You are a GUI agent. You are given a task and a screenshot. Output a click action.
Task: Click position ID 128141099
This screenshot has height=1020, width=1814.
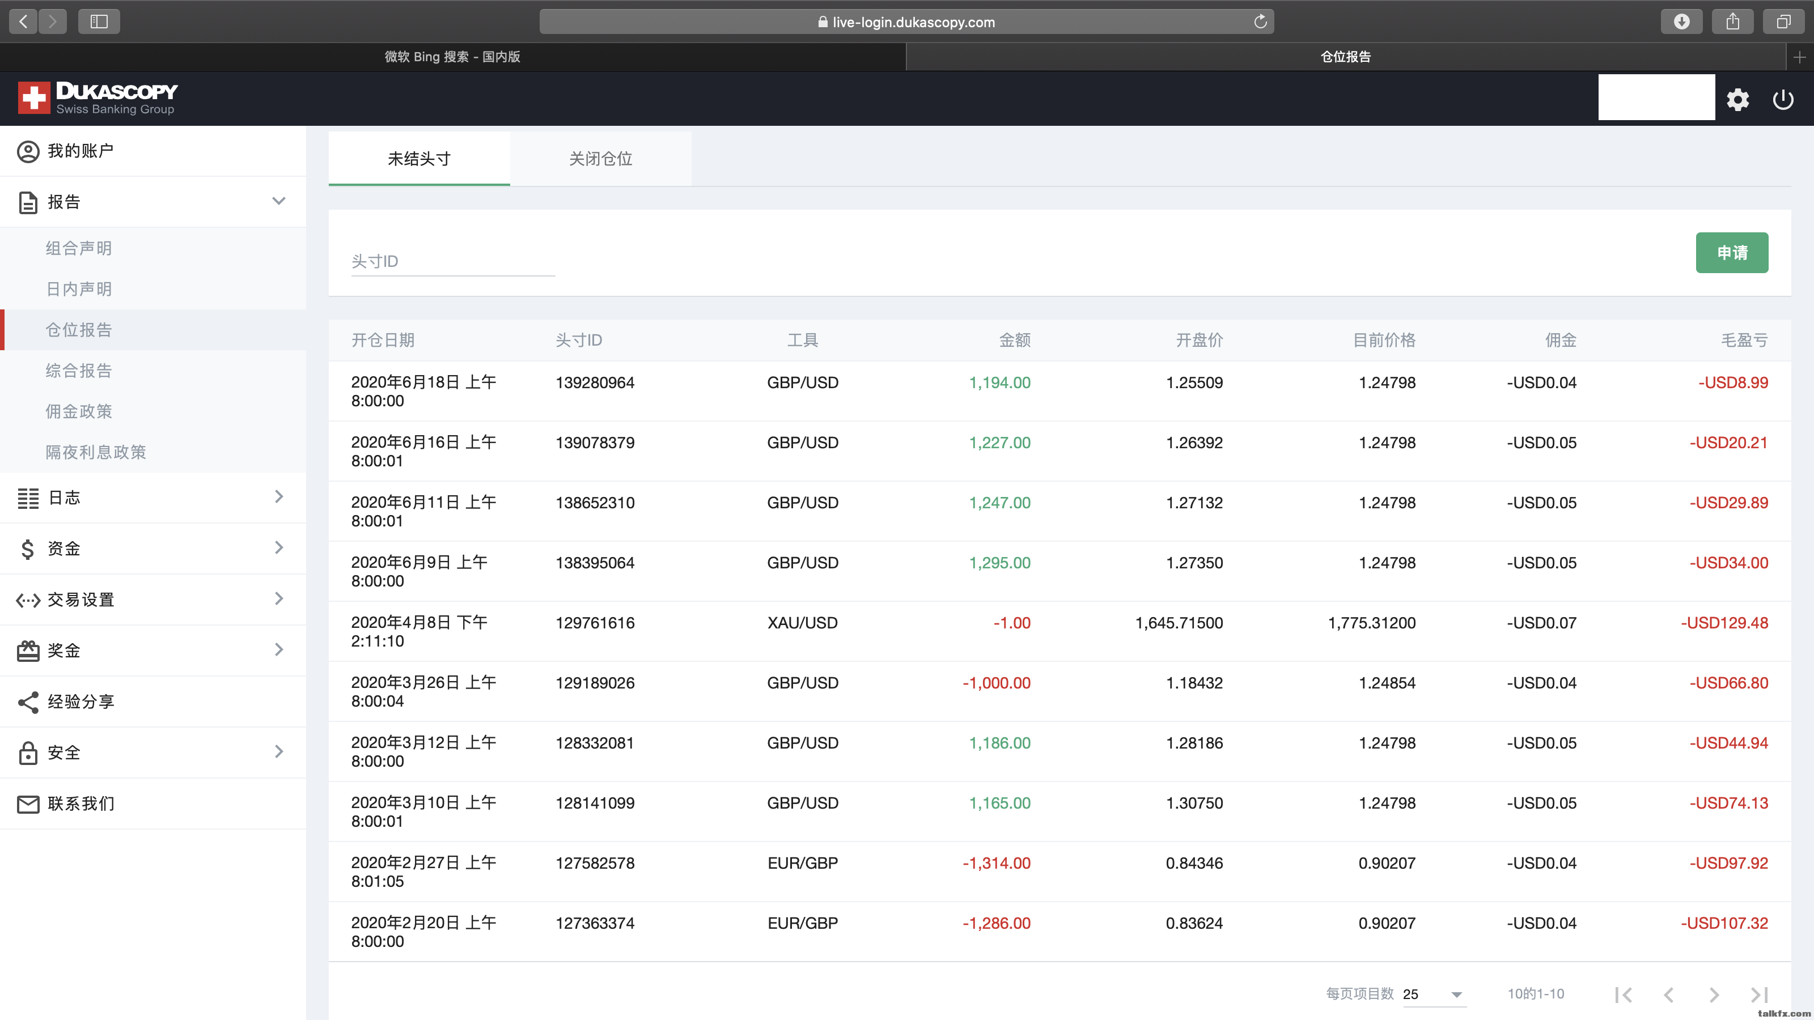tap(595, 803)
